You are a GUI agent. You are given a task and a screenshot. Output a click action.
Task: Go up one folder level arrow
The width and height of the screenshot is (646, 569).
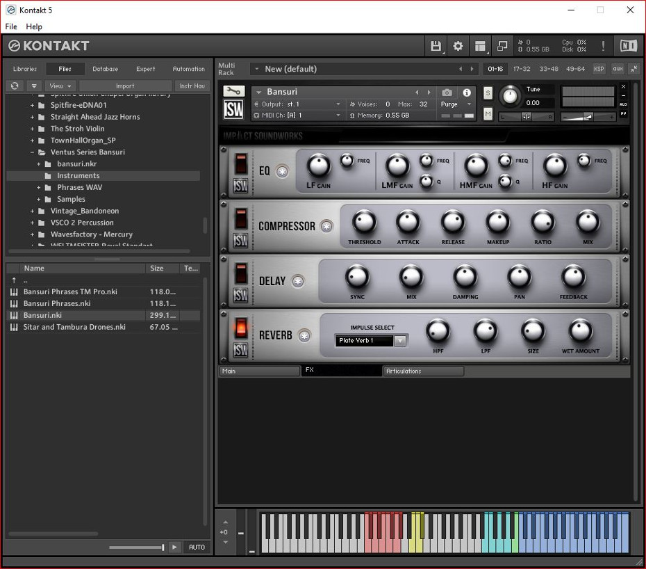pos(14,280)
